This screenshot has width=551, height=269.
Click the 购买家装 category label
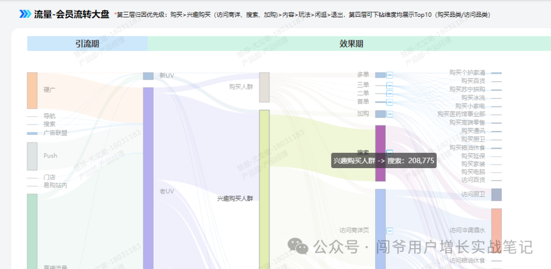(473, 164)
